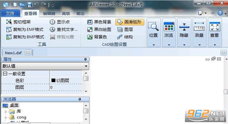Expand the 测量 dropdown arrow
This screenshot has height=124, width=228.
pyautogui.click(x=199, y=45)
